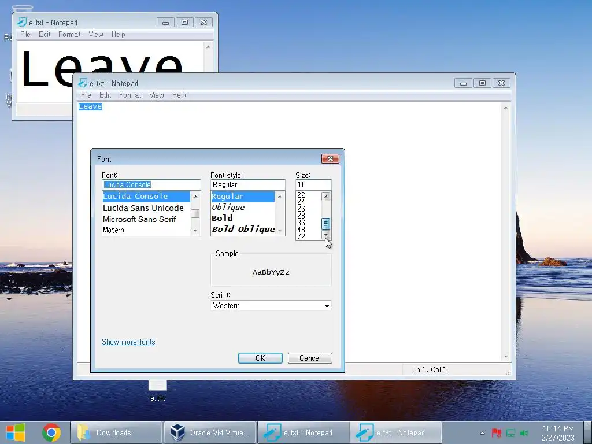Choose size 22 in Size list
This screenshot has height=444, width=592.
[x=309, y=195]
